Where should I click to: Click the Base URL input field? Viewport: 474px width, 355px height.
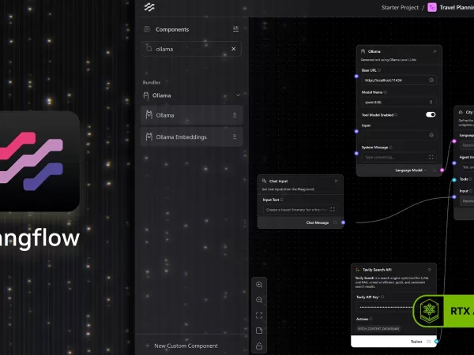393,80
